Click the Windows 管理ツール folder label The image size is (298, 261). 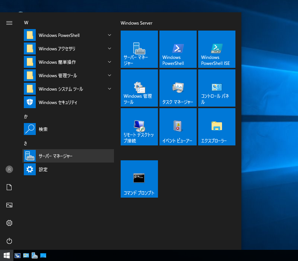coord(58,76)
